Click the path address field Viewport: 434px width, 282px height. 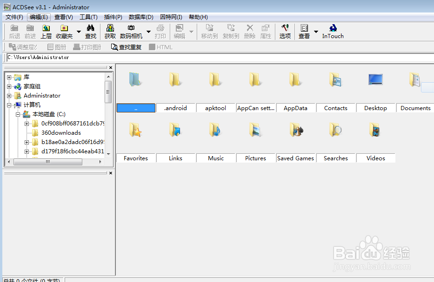[x=220, y=58]
